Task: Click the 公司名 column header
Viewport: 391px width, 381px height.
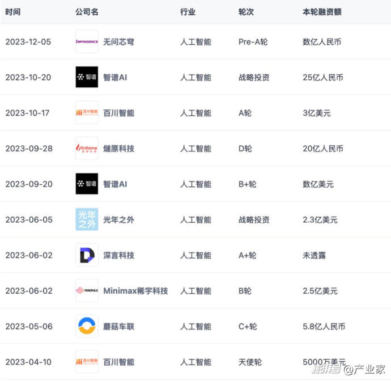Action: tap(87, 12)
